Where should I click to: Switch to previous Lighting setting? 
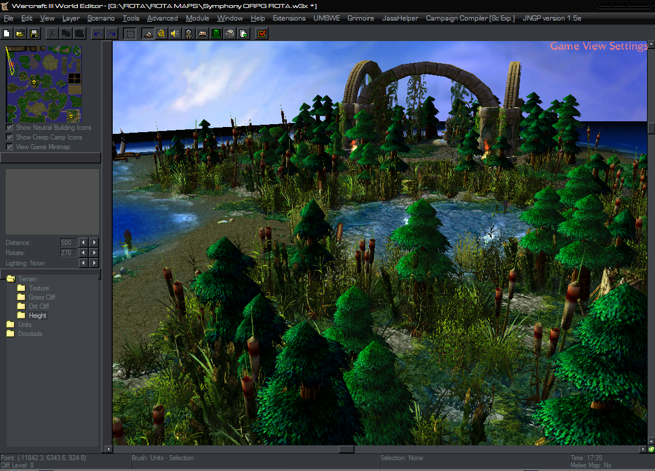click(x=84, y=263)
